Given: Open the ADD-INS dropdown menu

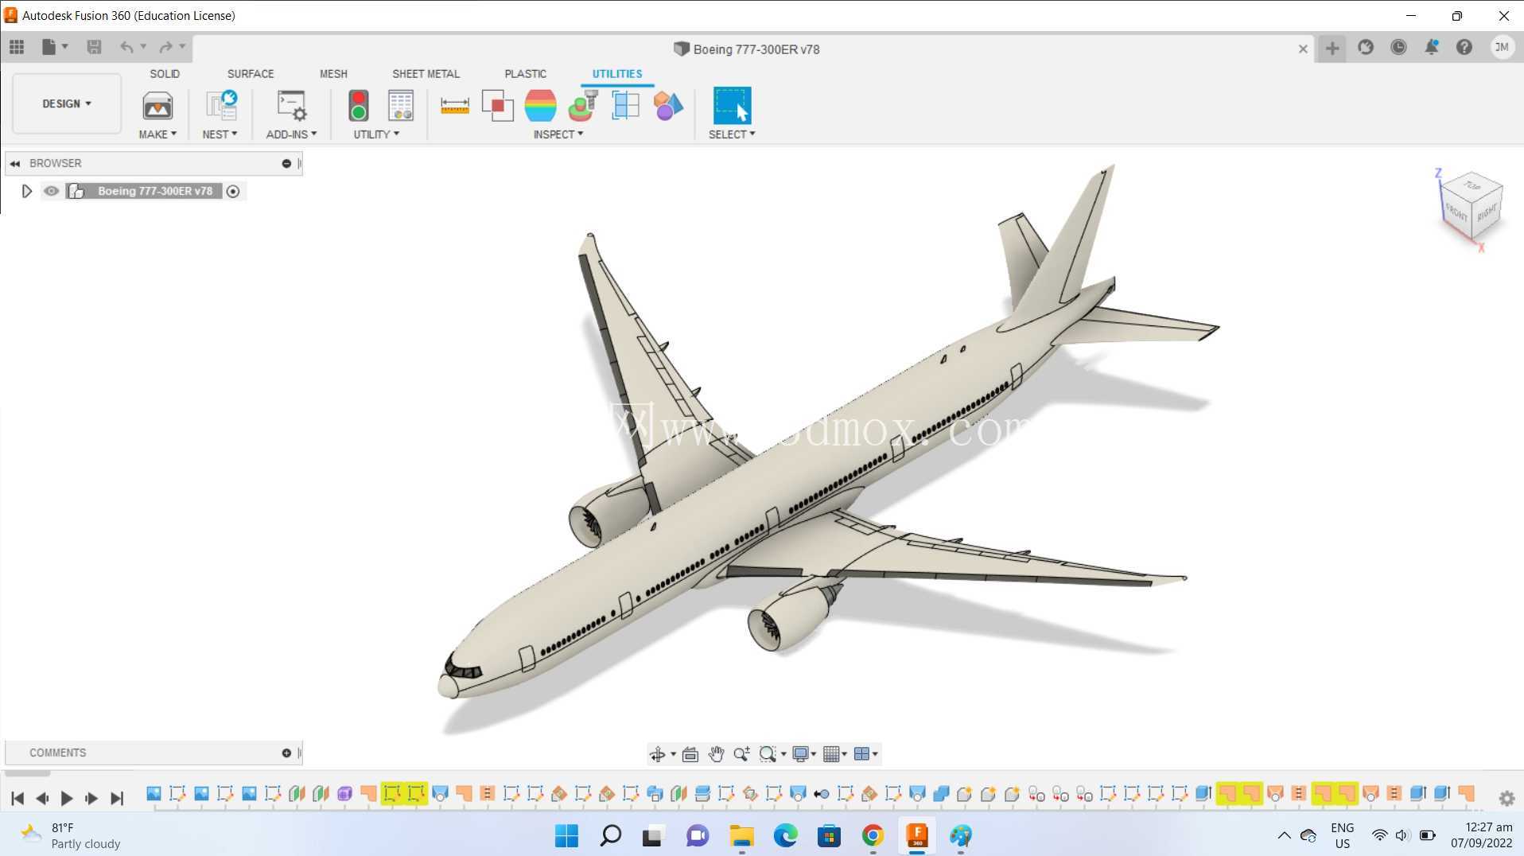Looking at the screenshot, I should (x=291, y=134).
